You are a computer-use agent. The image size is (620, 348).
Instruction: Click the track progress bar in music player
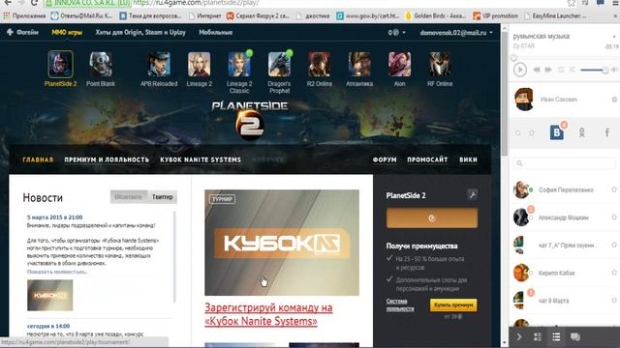[564, 58]
